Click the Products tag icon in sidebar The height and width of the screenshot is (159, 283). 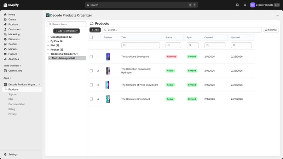[x=5, y=24]
